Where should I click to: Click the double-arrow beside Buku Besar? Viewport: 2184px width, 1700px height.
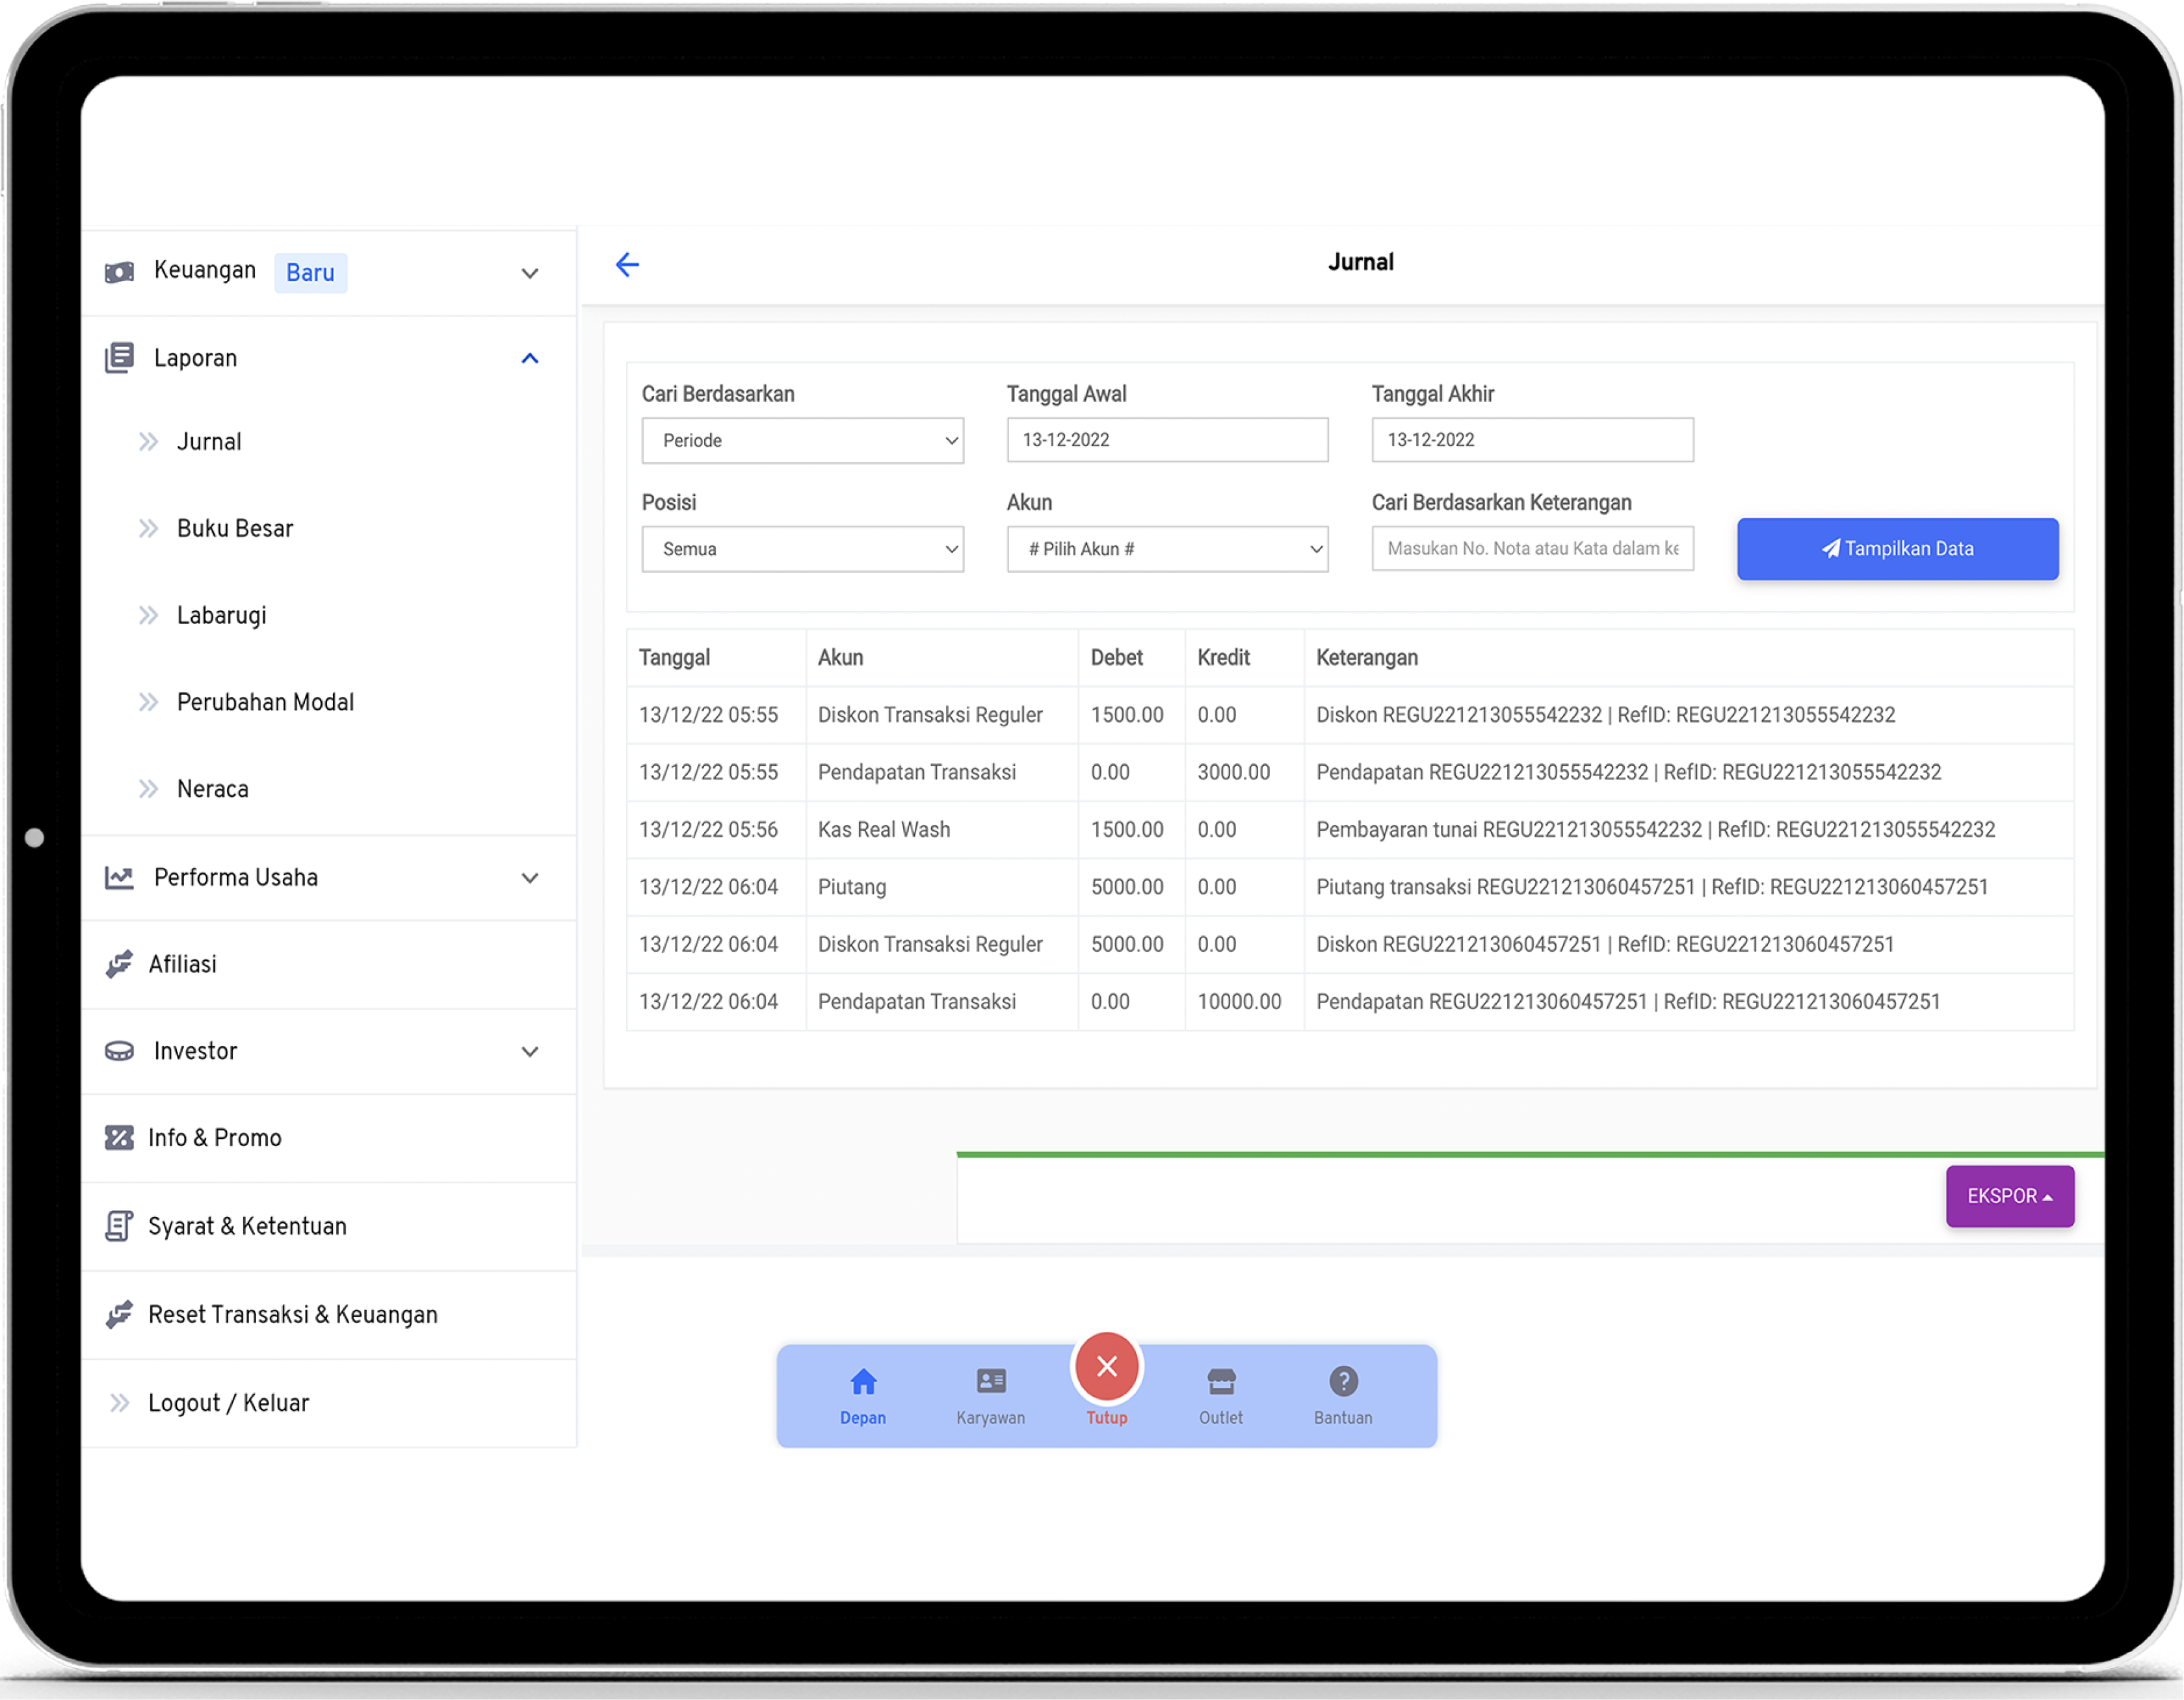click(x=148, y=529)
